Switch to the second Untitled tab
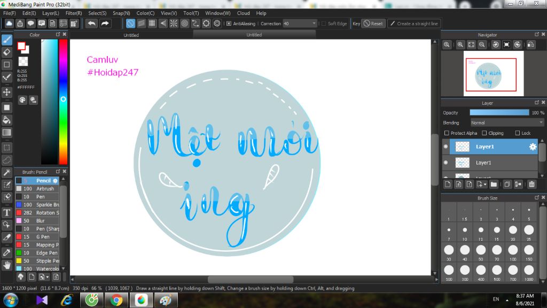547x308 pixels. coord(254,35)
